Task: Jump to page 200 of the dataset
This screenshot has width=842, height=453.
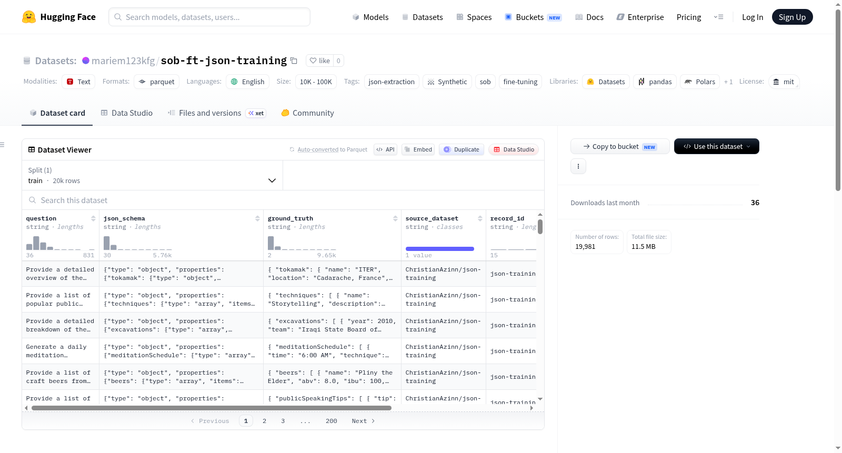Action: coord(332,421)
